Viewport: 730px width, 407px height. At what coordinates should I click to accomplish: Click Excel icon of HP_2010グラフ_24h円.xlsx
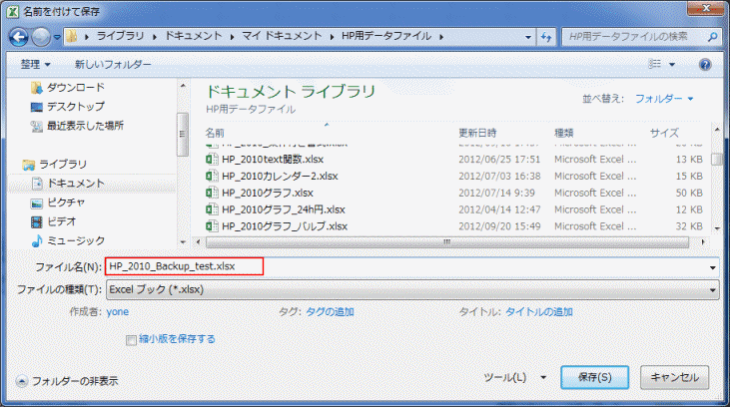point(212,209)
